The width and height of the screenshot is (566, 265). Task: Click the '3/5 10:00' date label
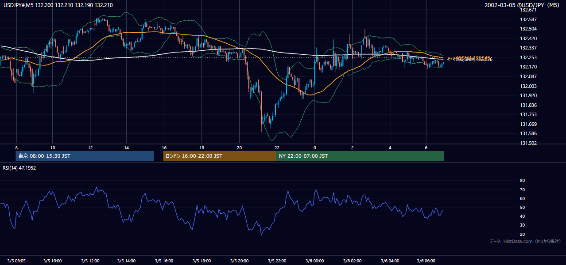tap(53, 261)
